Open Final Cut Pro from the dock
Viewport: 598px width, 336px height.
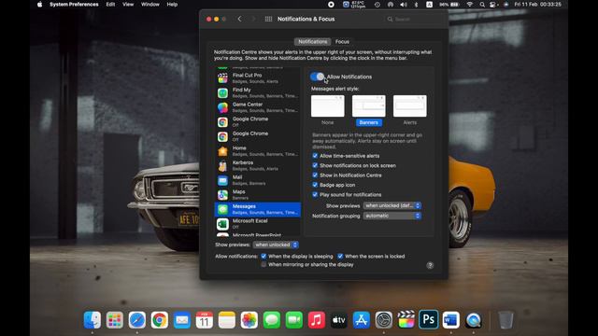point(406,320)
